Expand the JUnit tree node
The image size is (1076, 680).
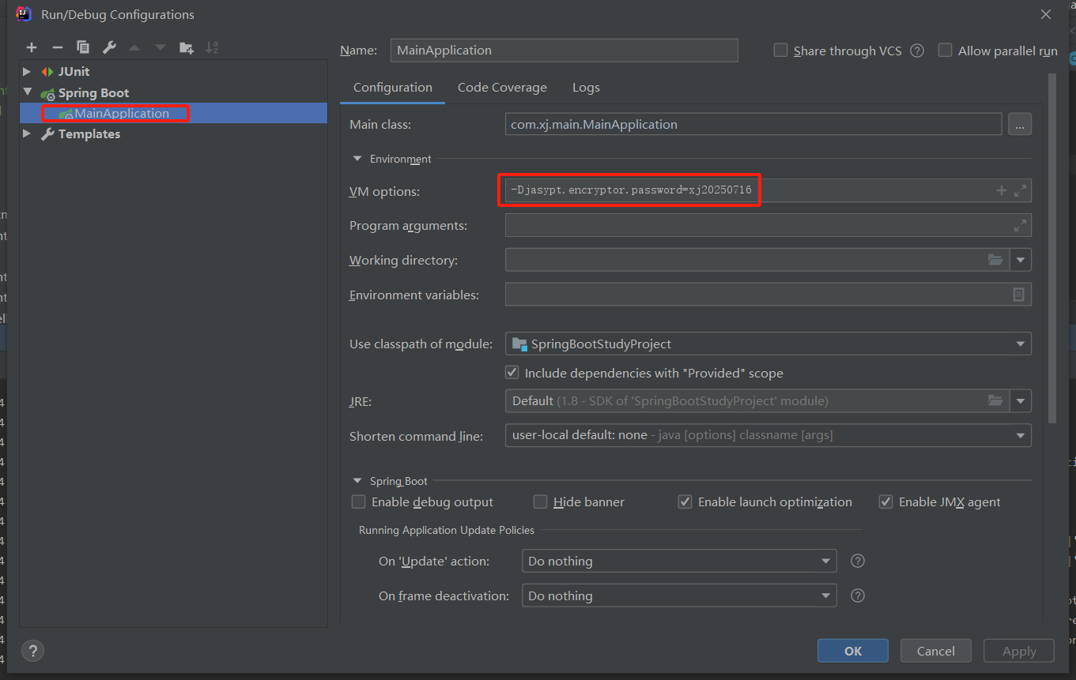28,72
